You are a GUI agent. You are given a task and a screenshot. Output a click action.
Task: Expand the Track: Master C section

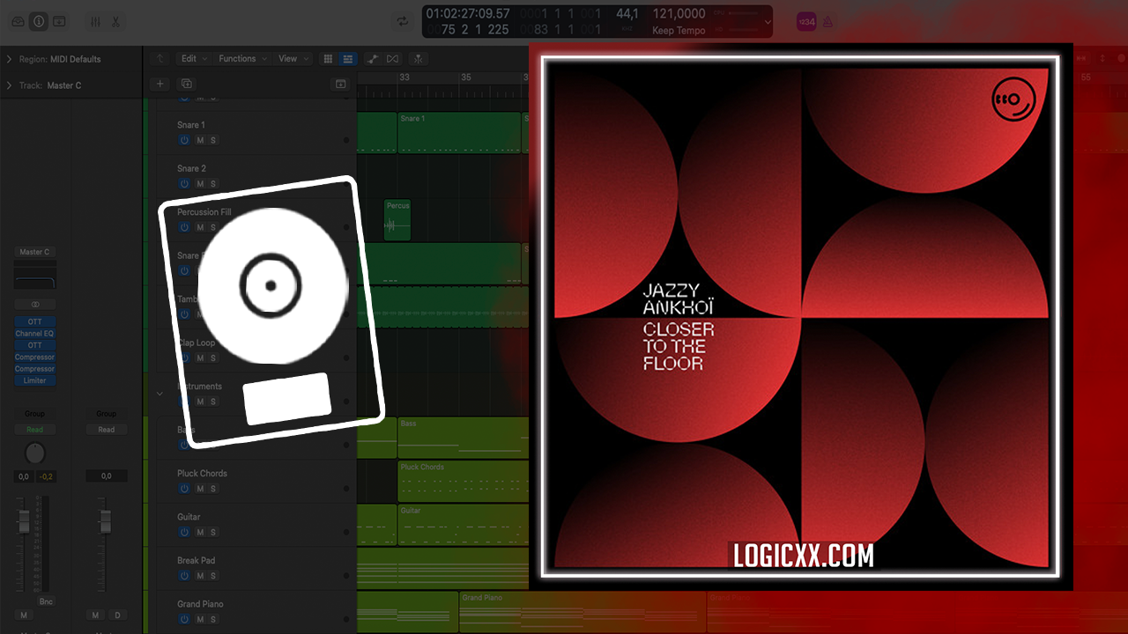(9, 85)
